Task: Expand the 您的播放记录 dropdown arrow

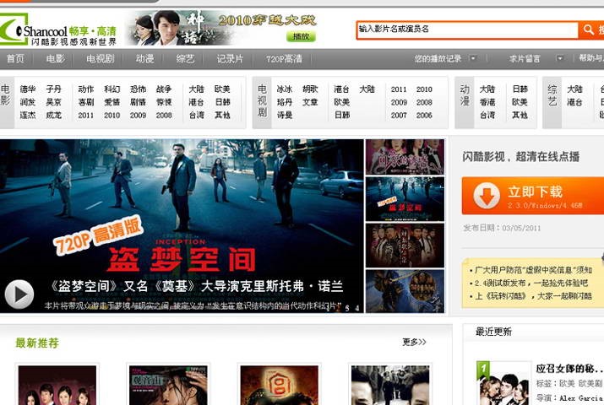Action: (x=473, y=58)
